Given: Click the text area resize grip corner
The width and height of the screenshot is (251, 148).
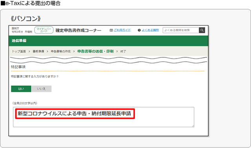Looking at the screenshot, I should click(x=193, y=126).
